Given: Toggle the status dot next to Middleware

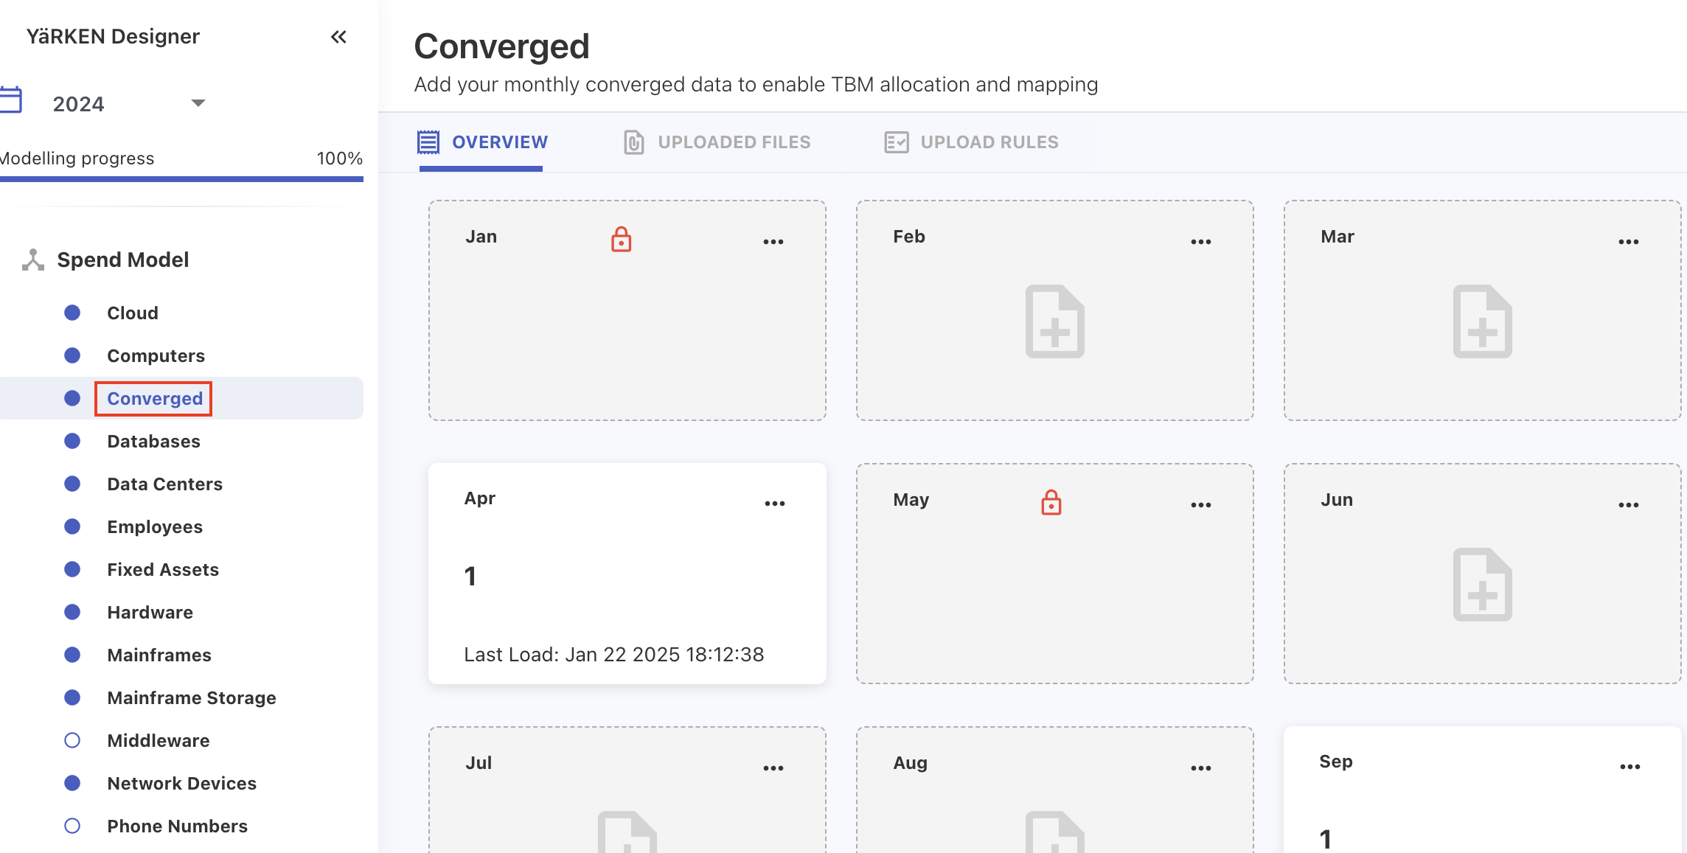Looking at the screenshot, I should [x=72, y=740].
